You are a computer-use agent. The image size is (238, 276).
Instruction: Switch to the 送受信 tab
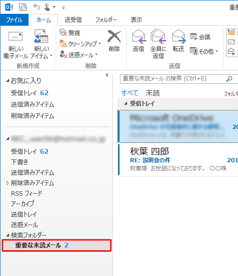click(73, 20)
